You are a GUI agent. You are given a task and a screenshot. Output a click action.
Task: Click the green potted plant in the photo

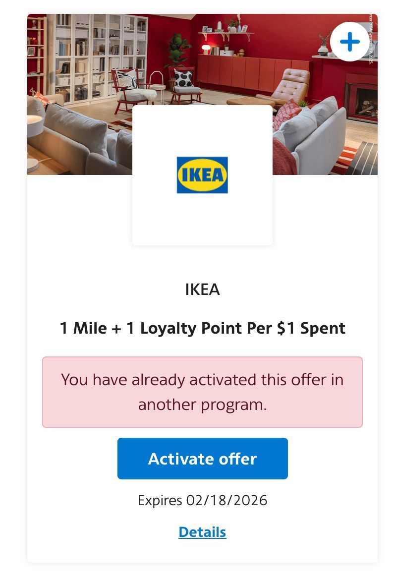pyautogui.click(x=179, y=49)
